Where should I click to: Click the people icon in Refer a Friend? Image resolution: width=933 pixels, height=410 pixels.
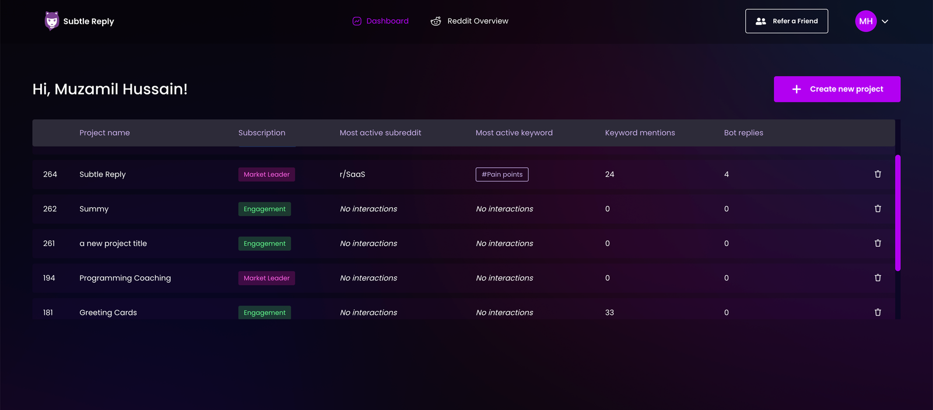coord(761,21)
